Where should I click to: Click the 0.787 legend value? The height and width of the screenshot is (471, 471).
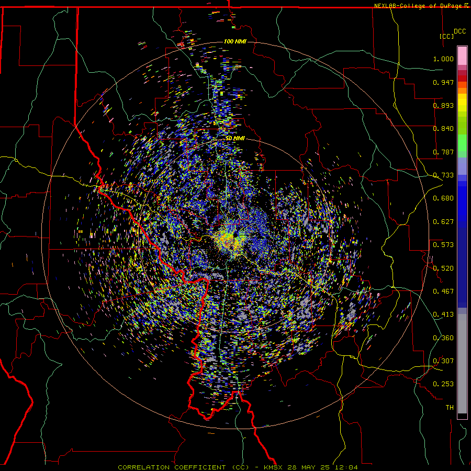(x=443, y=152)
